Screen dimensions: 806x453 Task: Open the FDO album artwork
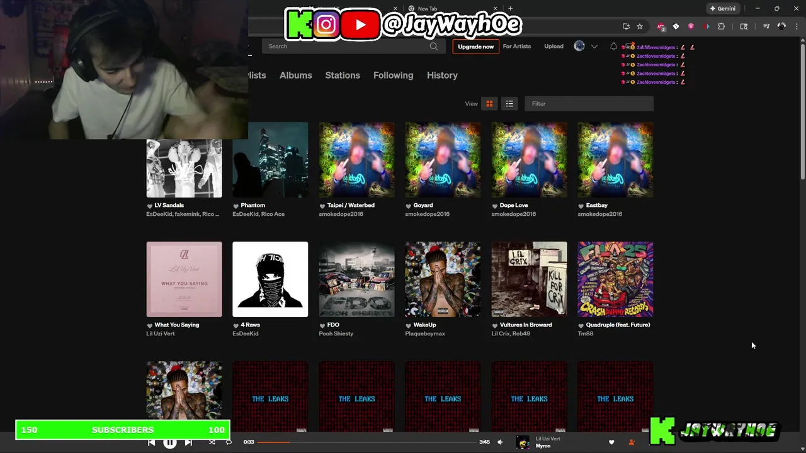pos(356,279)
